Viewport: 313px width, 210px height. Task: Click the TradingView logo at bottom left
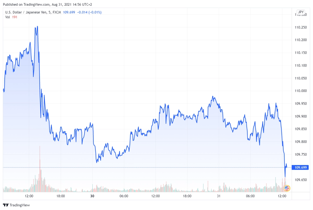(x=16, y=205)
